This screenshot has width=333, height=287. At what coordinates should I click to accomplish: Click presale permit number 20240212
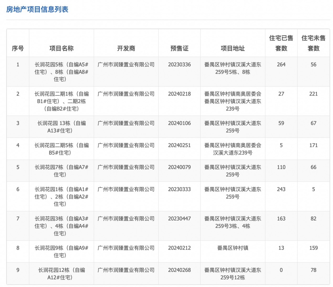point(179,248)
